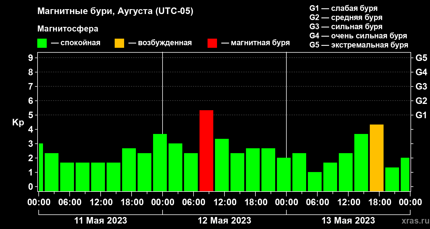The image size is (430, 229).
Task: Click the 'Магнитосфера' heading
Action: coord(68,29)
